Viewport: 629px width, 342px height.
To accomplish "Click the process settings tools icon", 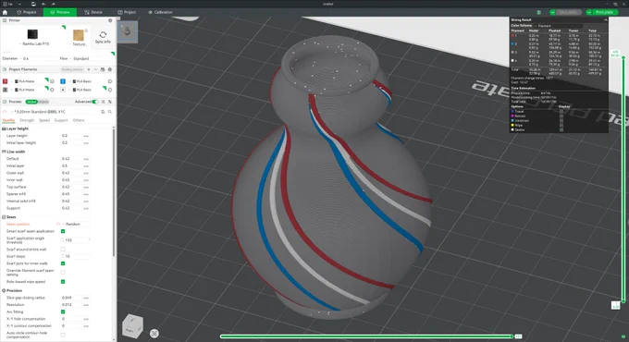I will pos(110,102).
